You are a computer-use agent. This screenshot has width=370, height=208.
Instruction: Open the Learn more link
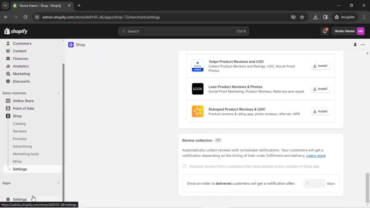pos(316,156)
